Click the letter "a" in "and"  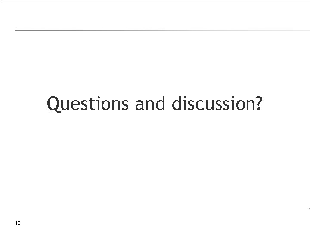(x=139, y=104)
